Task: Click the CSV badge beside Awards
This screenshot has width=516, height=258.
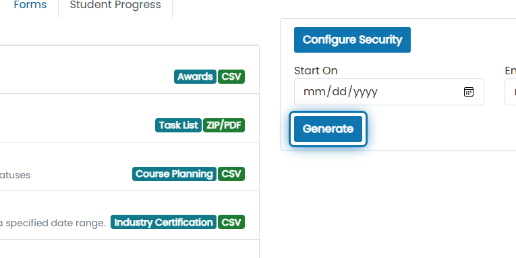Action: click(231, 77)
